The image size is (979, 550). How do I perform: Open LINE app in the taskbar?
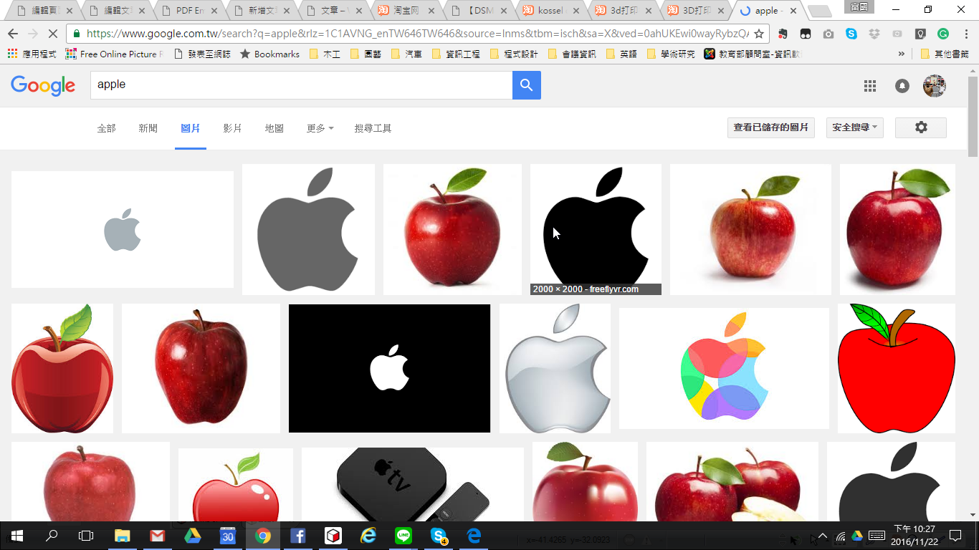(x=403, y=536)
